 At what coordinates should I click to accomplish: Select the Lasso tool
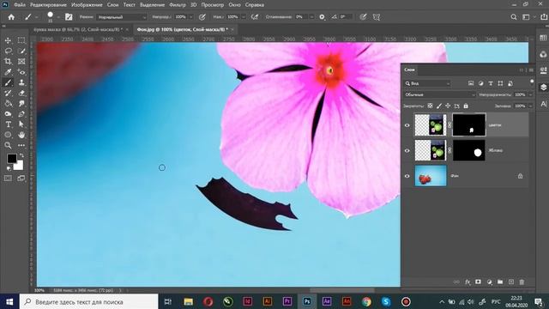(x=8, y=51)
